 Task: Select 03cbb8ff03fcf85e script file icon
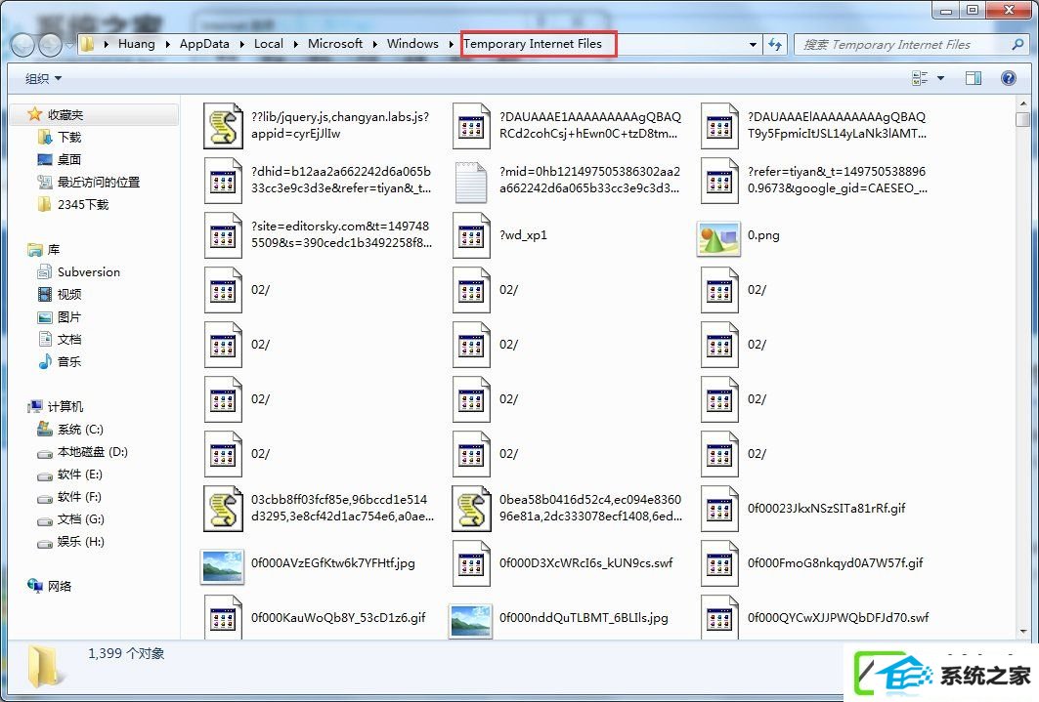pyautogui.click(x=223, y=509)
